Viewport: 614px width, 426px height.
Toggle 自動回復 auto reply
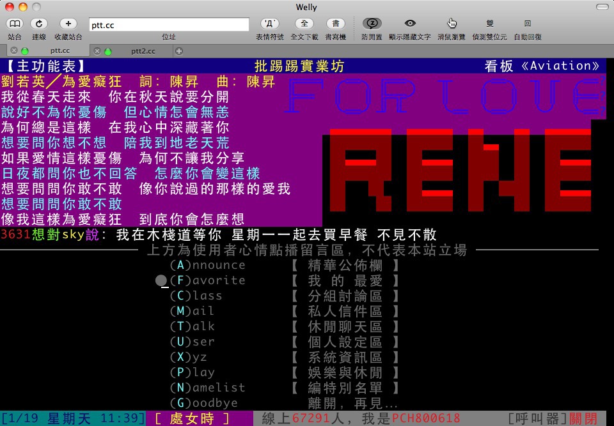coord(527,24)
